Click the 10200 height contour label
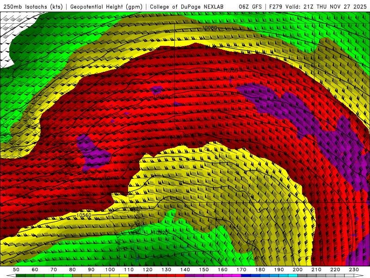Image resolution: width=370 pixels, height=278 pixels. 230,71
